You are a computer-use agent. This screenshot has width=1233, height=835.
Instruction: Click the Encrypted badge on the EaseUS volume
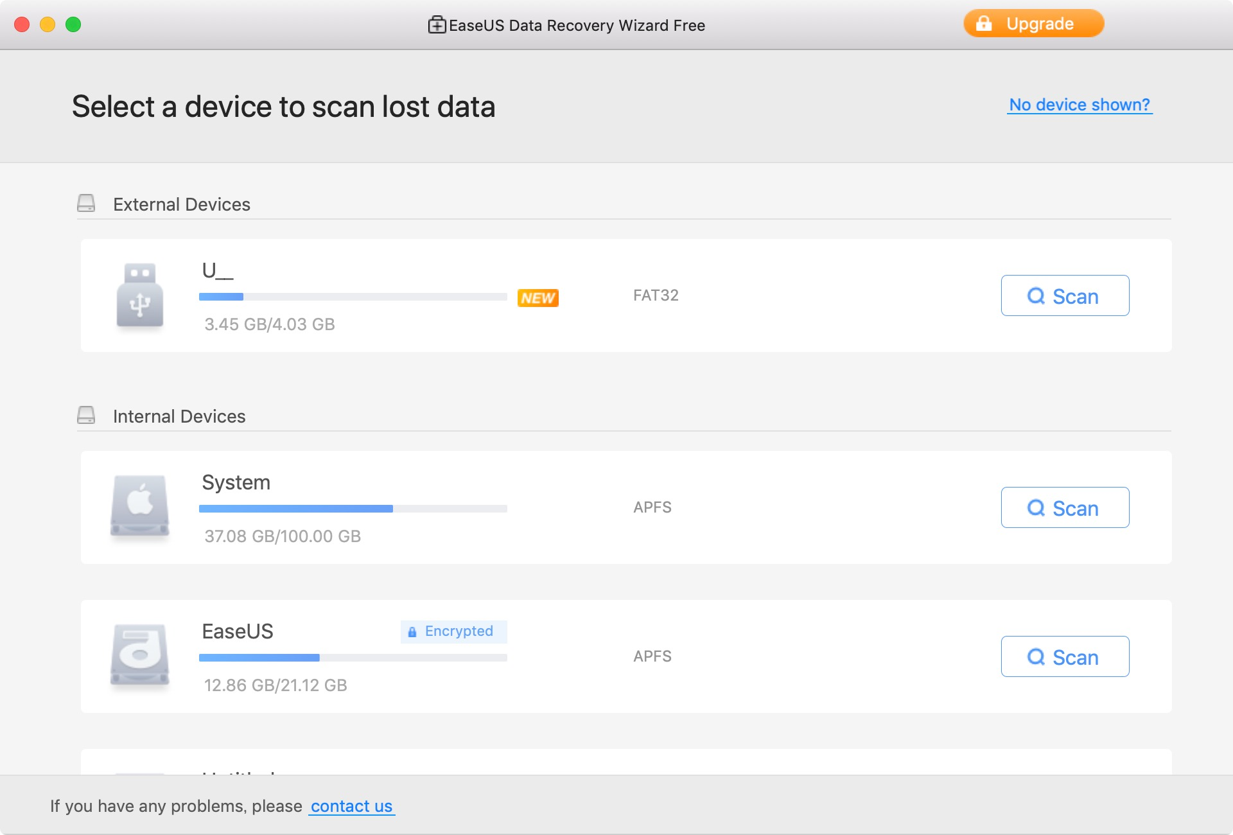point(453,631)
